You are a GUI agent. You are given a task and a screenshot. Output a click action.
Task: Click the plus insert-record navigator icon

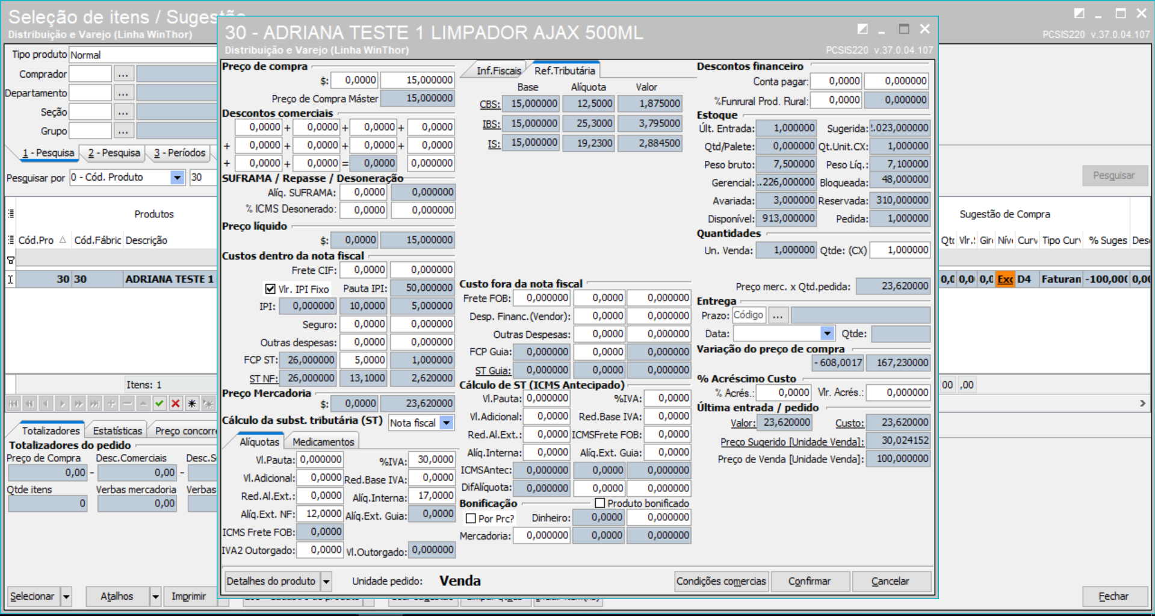point(111,403)
